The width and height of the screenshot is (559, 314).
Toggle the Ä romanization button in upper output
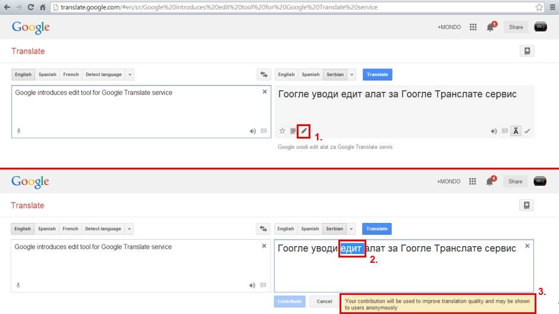click(516, 131)
